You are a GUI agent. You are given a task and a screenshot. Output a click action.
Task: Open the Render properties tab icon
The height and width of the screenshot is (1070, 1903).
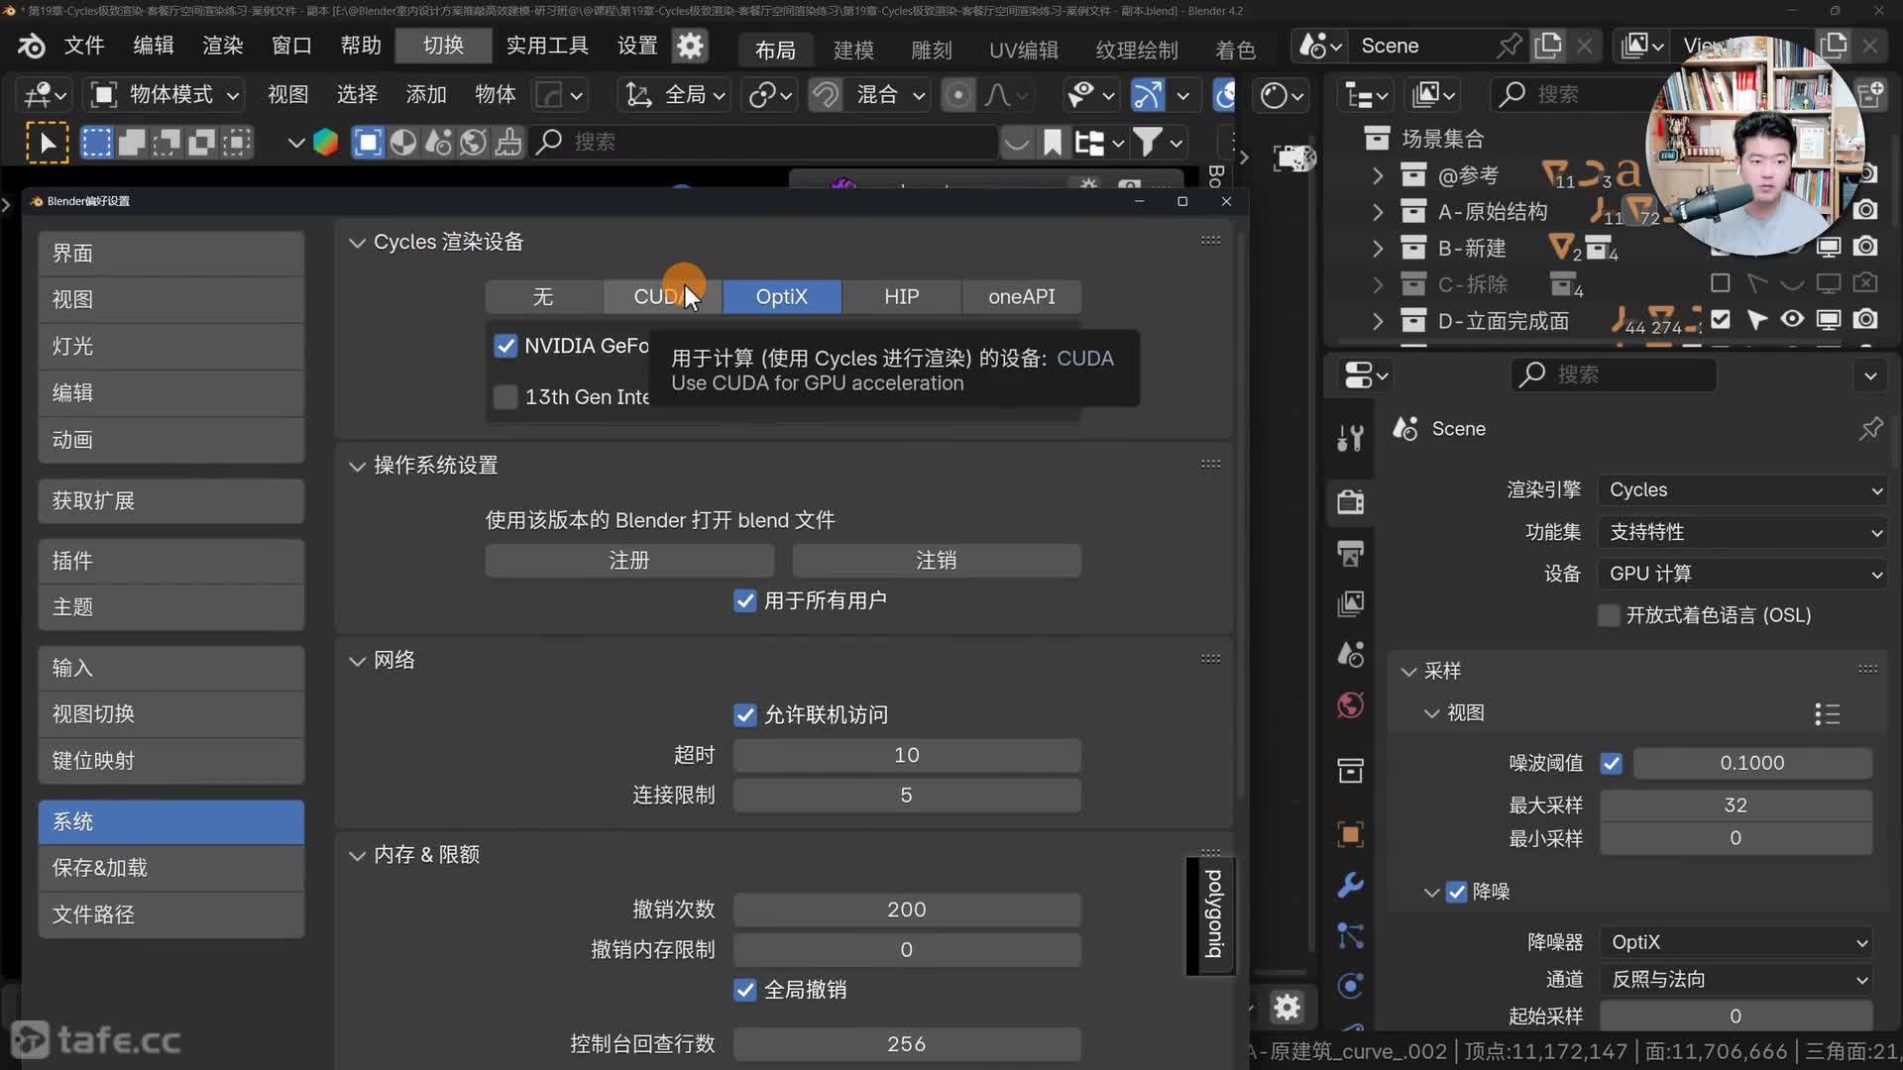tap(1350, 502)
